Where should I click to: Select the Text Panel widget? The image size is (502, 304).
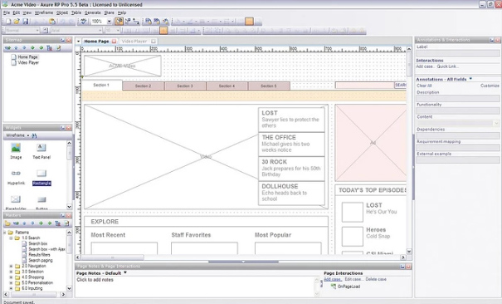click(x=41, y=151)
